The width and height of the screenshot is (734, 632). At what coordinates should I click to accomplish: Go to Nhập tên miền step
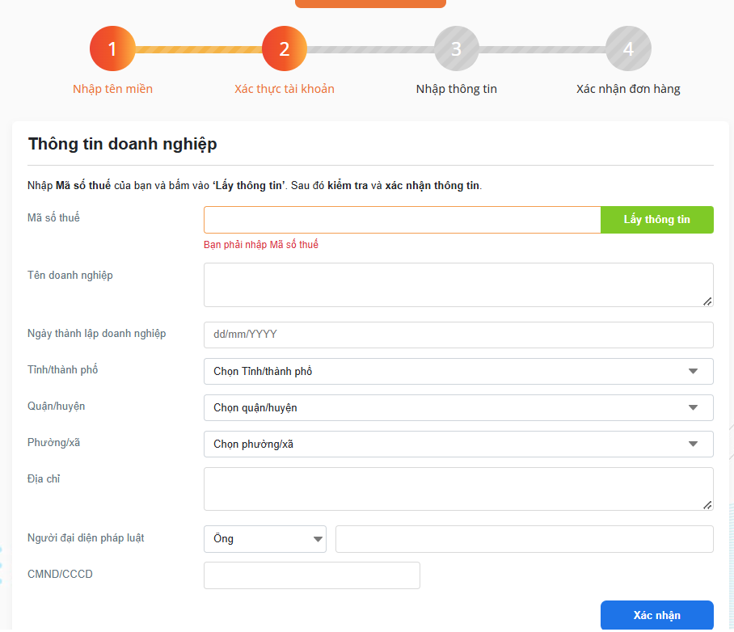112,89
